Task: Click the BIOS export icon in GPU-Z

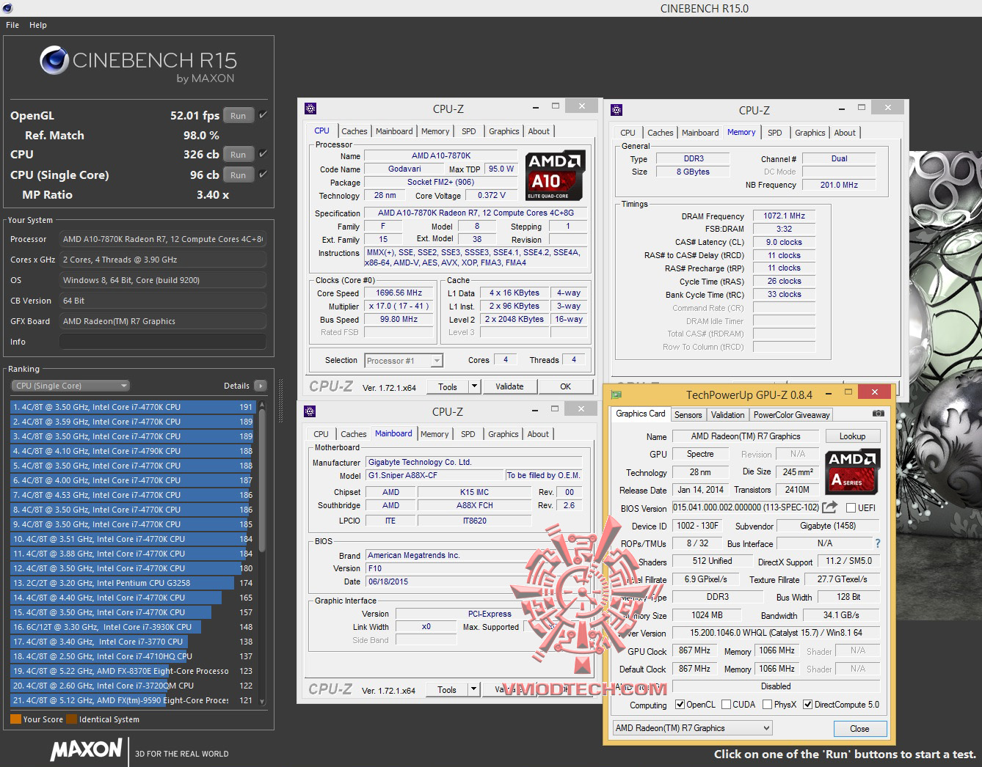Action: [830, 507]
